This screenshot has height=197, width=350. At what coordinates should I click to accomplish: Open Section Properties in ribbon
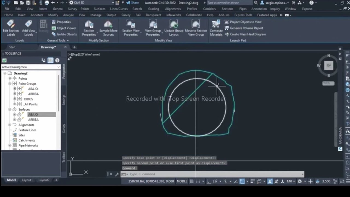[89, 28]
